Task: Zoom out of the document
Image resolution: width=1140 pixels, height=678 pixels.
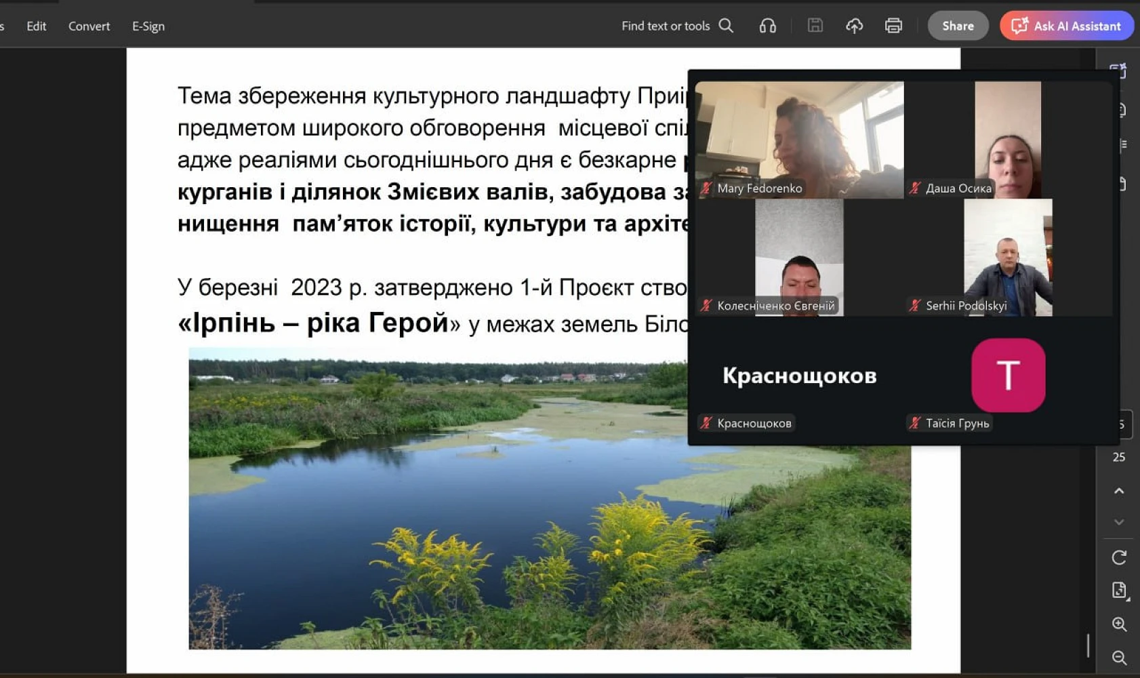Action: [x=1119, y=658]
